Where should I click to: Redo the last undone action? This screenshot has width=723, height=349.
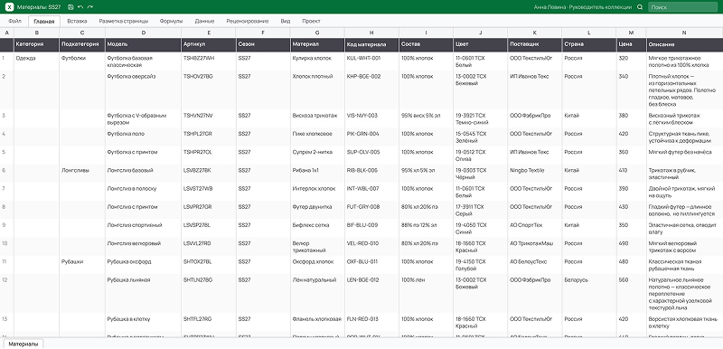click(x=89, y=7)
